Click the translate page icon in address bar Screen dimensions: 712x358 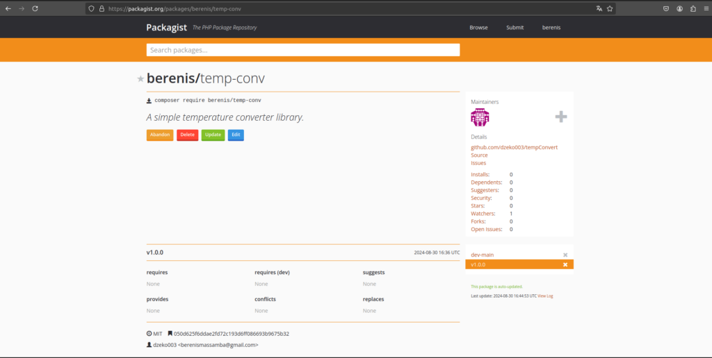[599, 8]
